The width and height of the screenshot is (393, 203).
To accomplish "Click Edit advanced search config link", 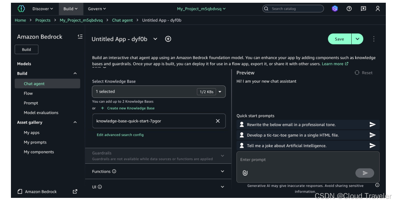I will pos(120,135).
